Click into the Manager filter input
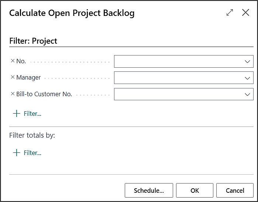 pyautogui.click(x=178, y=78)
